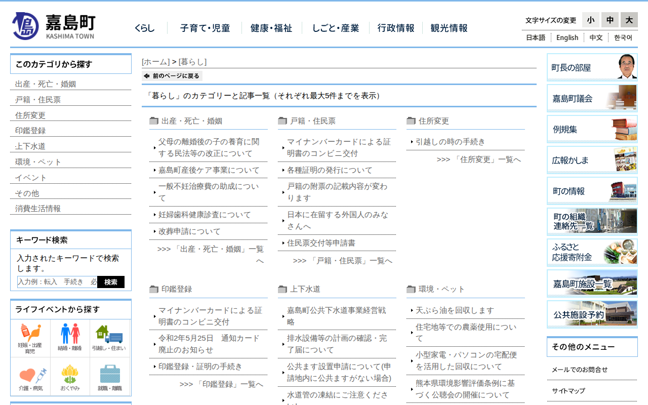Open the ホーム breadcrumb link

tap(155, 62)
